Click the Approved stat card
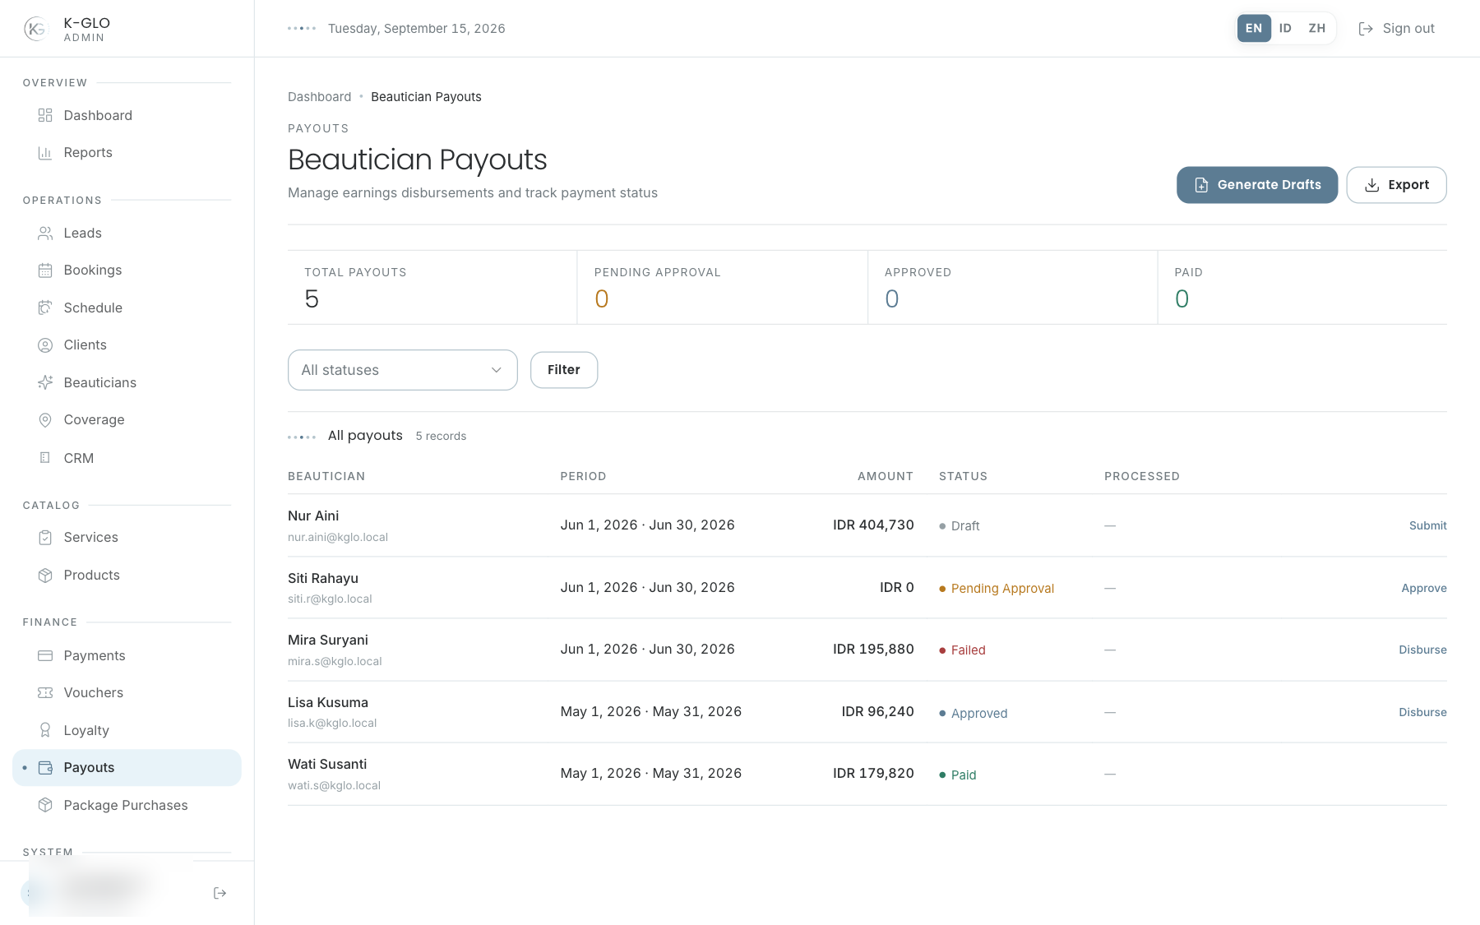 [x=1013, y=287]
